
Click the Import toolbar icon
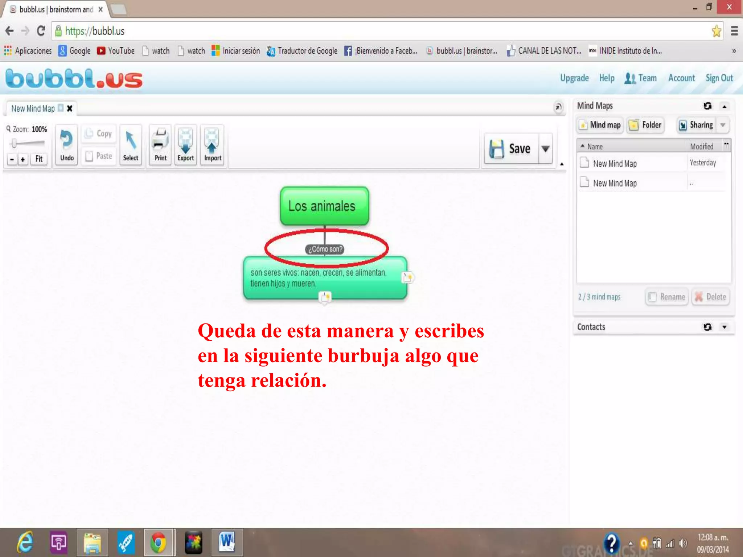click(x=212, y=141)
